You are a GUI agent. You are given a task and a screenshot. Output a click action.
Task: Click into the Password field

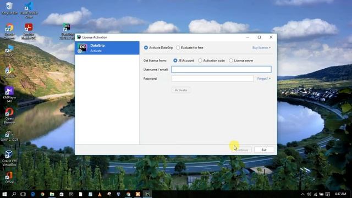click(212, 78)
